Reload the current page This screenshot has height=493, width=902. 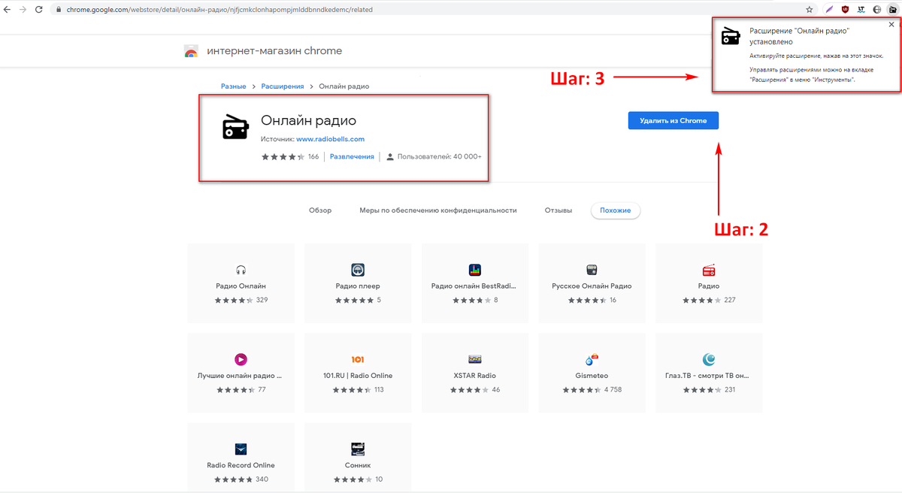click(x=39, y=10)
